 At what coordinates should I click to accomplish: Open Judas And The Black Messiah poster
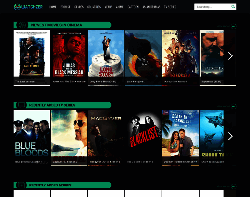pos(69,57)
